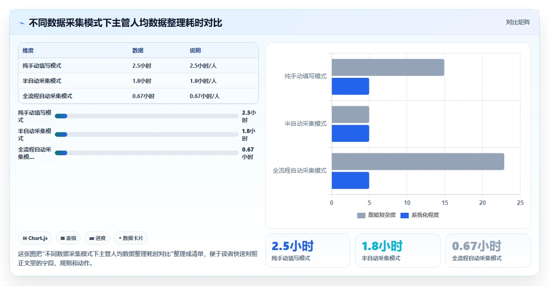Click gray bar for 半自动采集模式
This screenshot has width=549, height=286.
pos(350,115)
